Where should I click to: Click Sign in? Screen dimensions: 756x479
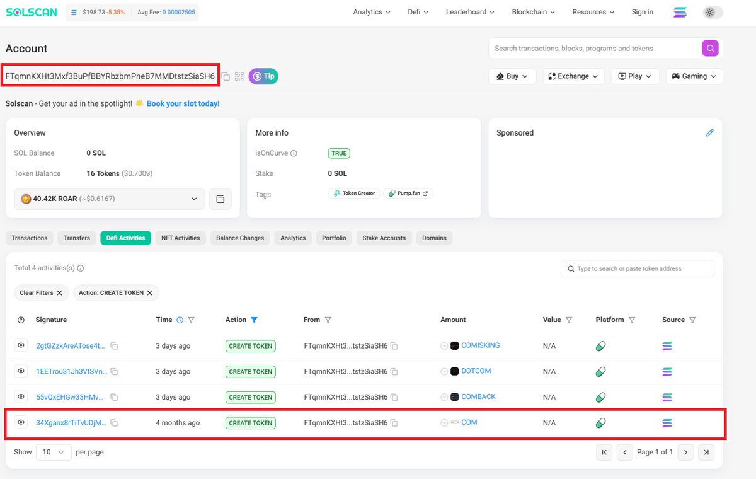[x=643, y=12]
